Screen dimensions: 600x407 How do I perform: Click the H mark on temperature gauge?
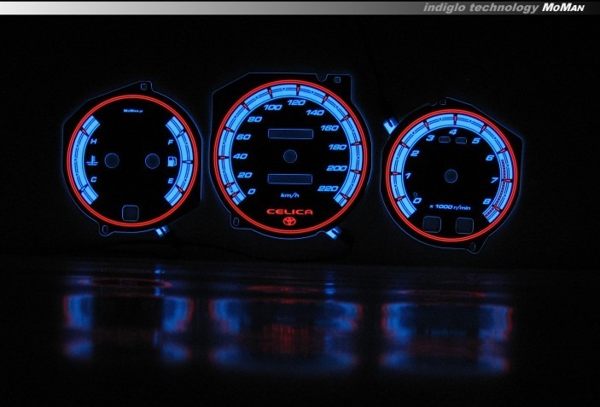pyautogui.click(x=94, y=141)
